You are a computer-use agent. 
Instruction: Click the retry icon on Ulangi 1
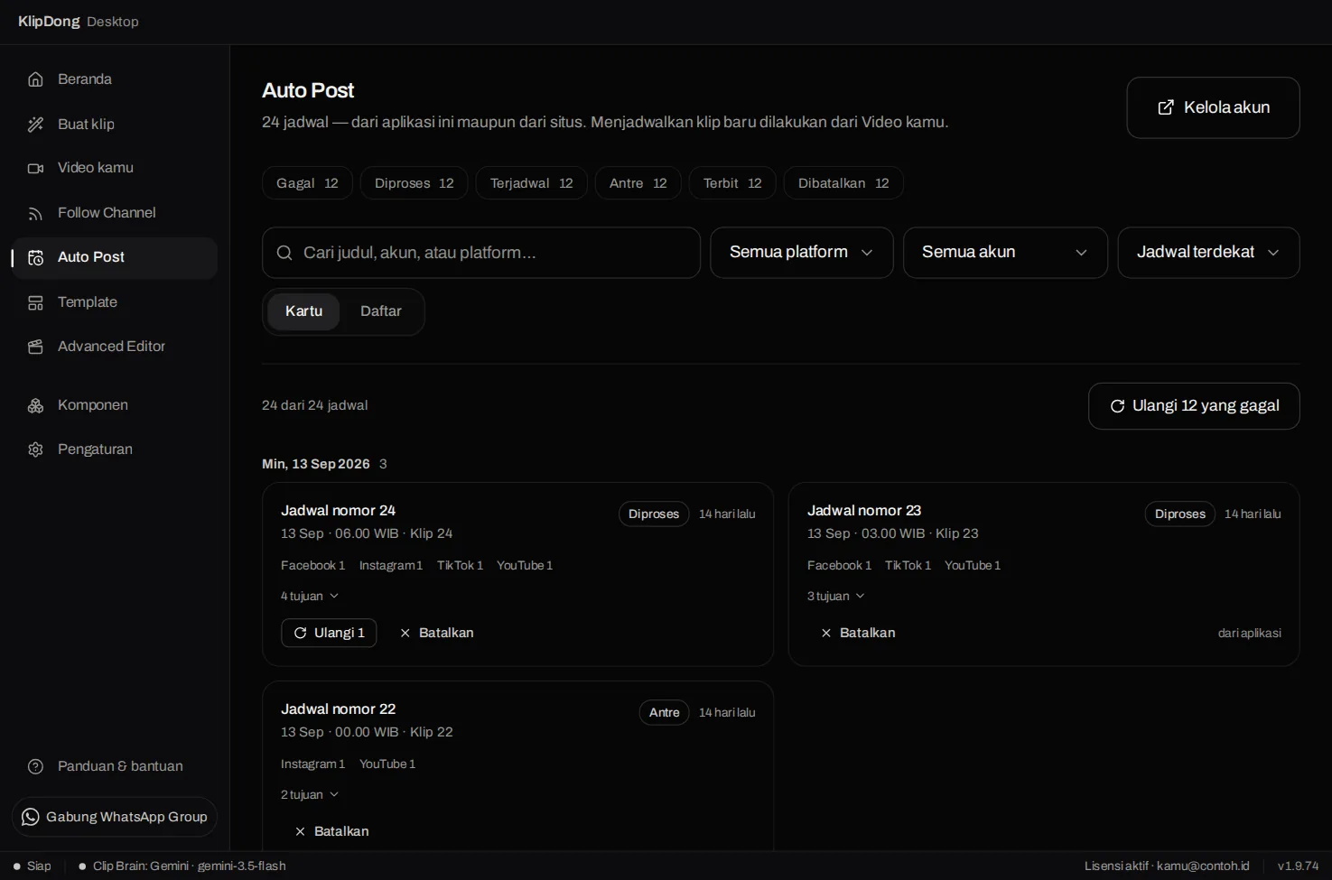300,633
